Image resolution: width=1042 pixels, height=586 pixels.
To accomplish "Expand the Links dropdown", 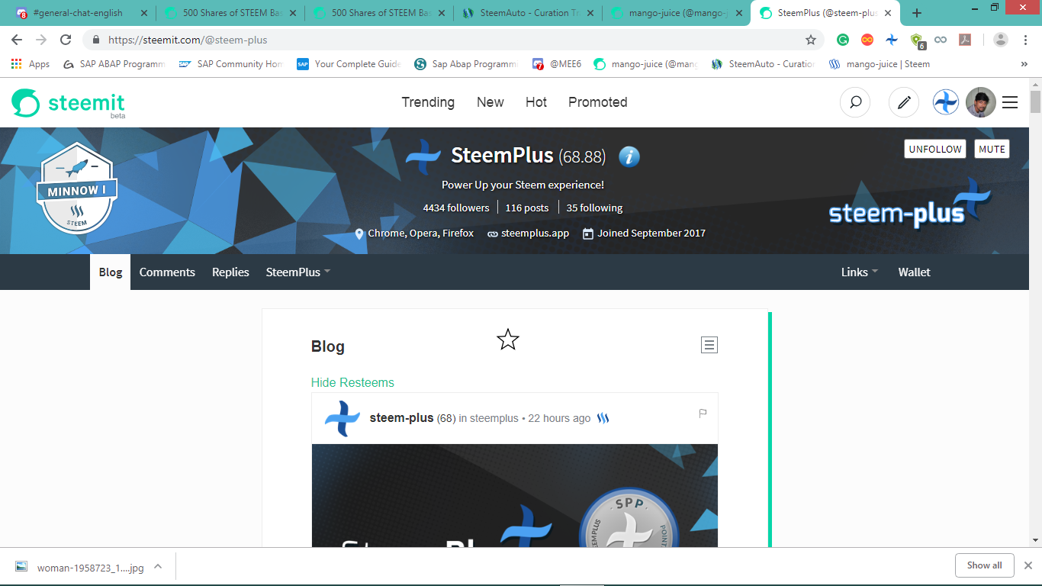I will tap(860, 272).
